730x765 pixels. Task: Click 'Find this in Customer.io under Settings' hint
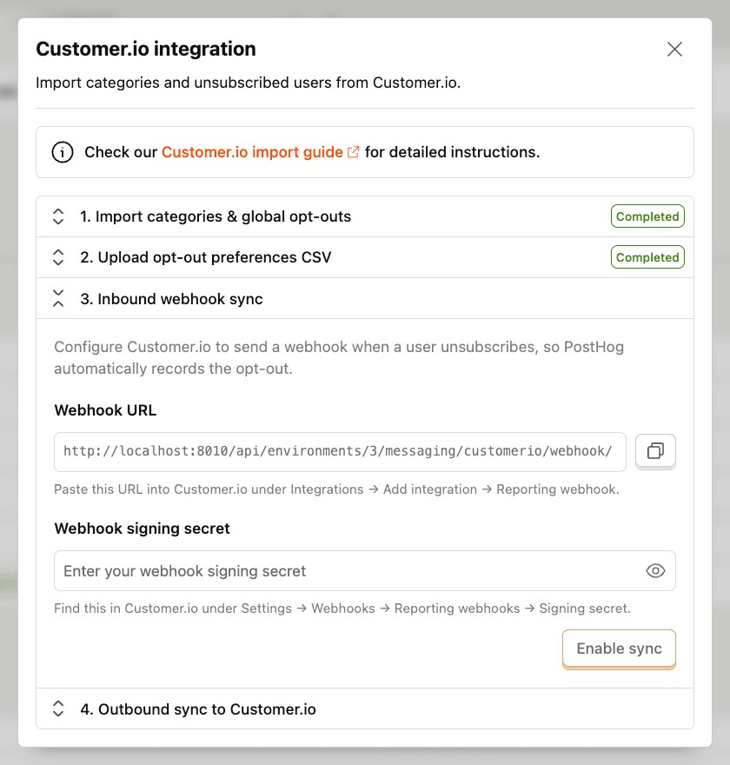342,609
